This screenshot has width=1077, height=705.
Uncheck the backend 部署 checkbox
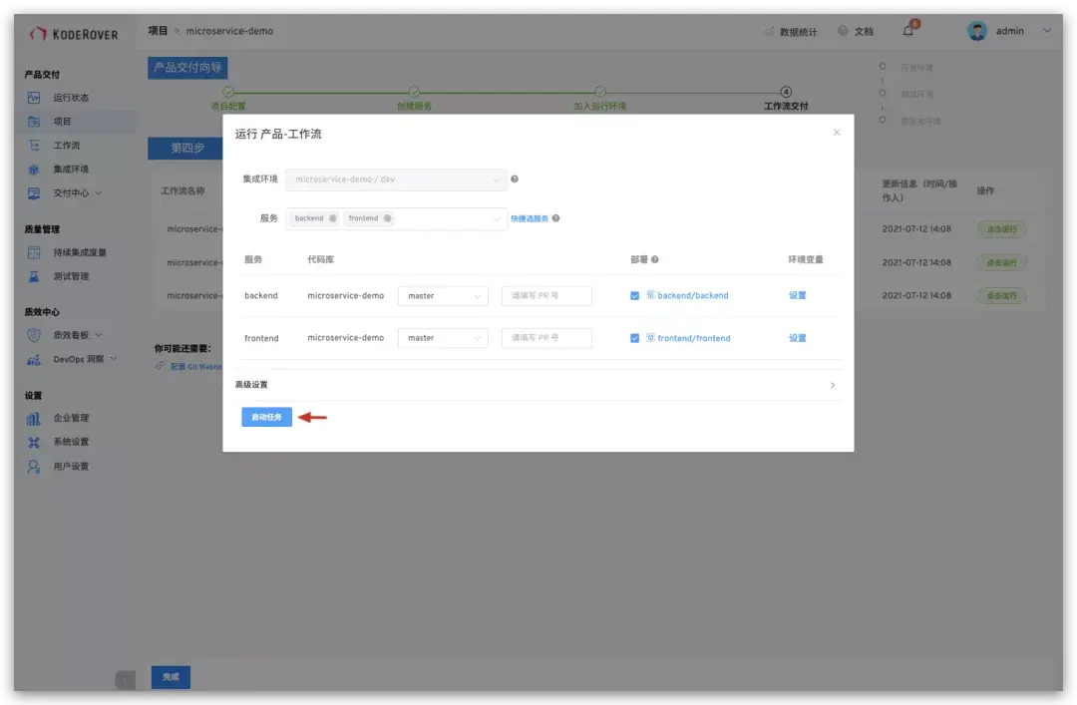(635, 295)
